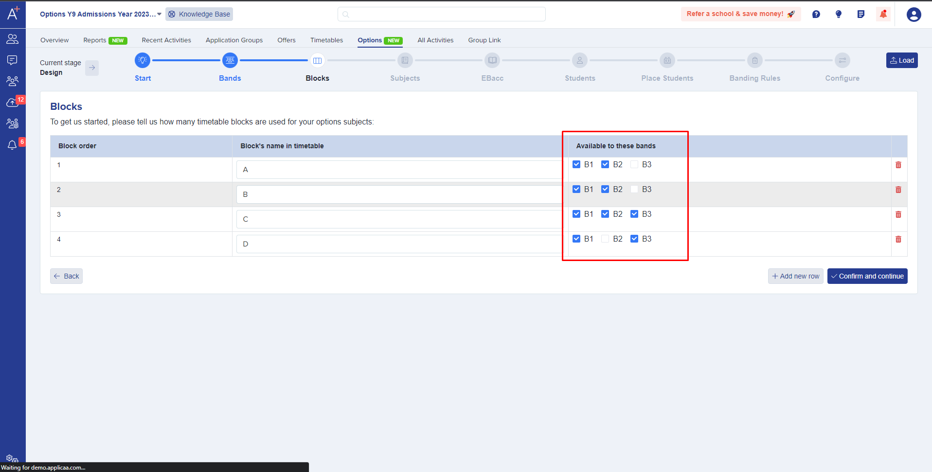Screen dimensions: 932x472
Task: Click the Applicaa A+ logo icon
Action: point(13,13)
